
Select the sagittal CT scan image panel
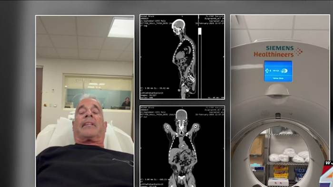point(182,57)
